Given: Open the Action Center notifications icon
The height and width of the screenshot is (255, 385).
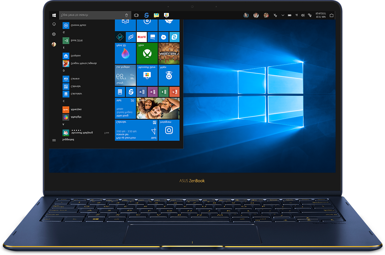Looking at the screenshot, I should (x=331, y=15).
